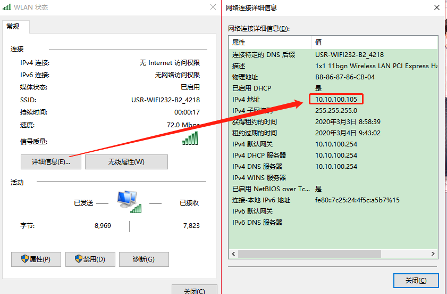The image size is (447, 294).
Task: Open the 详细信息(E)... button
Action: click(51, 162)
